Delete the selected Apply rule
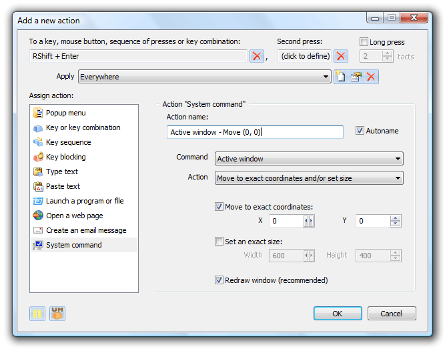This screenshot has width=447, height=349. (371, 77)
